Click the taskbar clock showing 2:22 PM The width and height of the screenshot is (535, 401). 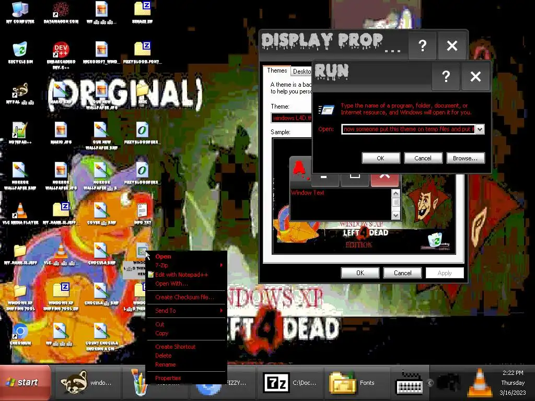coord(513,373)
